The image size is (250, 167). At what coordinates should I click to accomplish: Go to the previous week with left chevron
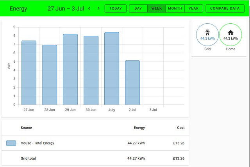89,9
